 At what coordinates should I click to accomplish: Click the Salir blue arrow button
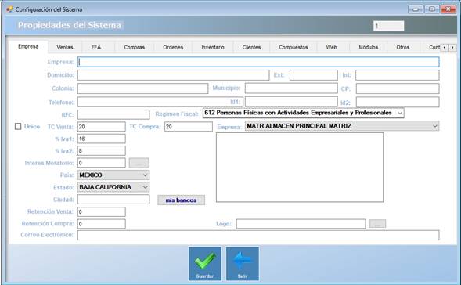(243, 264)
